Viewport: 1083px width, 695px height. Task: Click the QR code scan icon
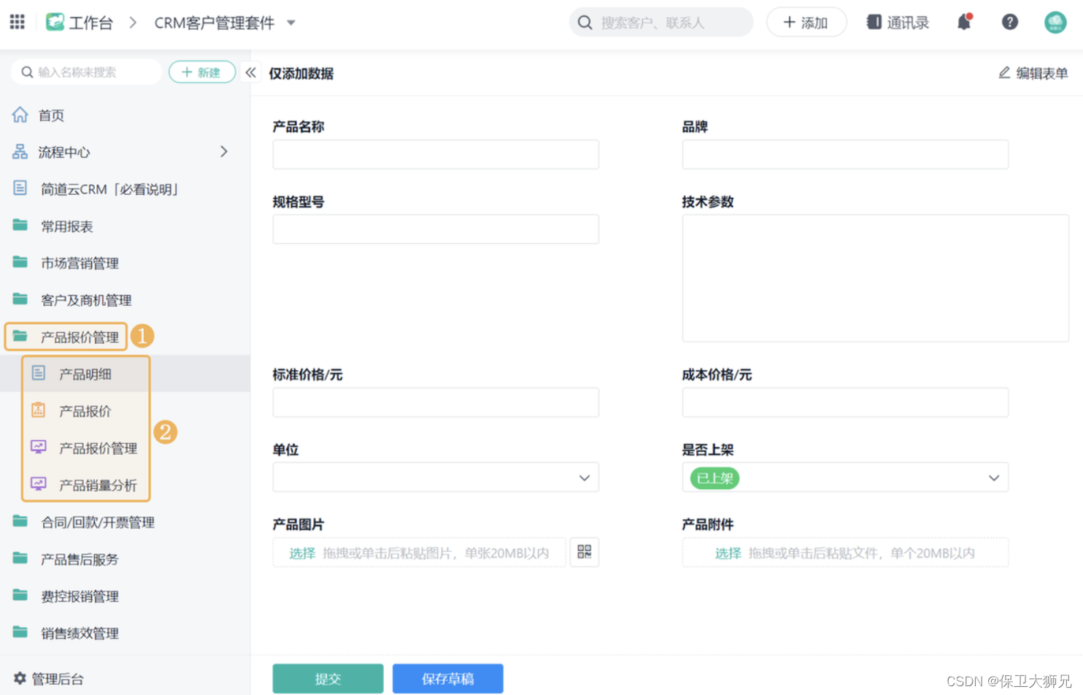[x=585, y=552]
